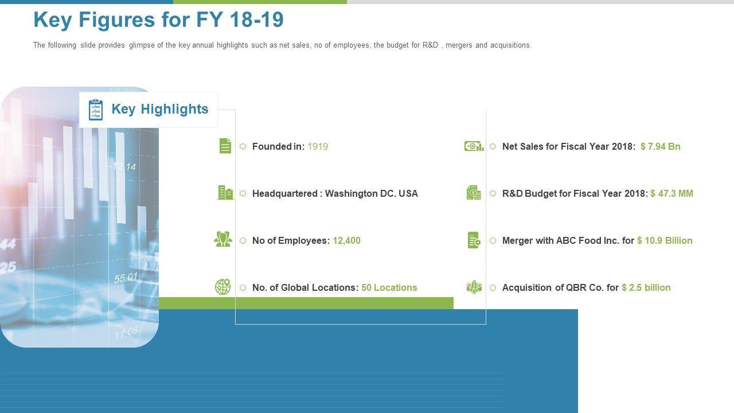Click the bullet circle before No of Employees

pos(243,240)
